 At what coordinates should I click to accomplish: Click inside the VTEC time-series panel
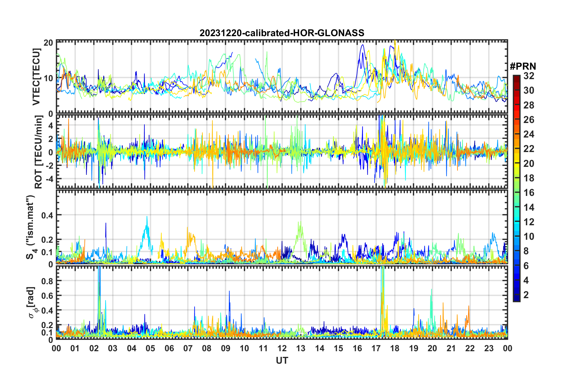(282, 77)
